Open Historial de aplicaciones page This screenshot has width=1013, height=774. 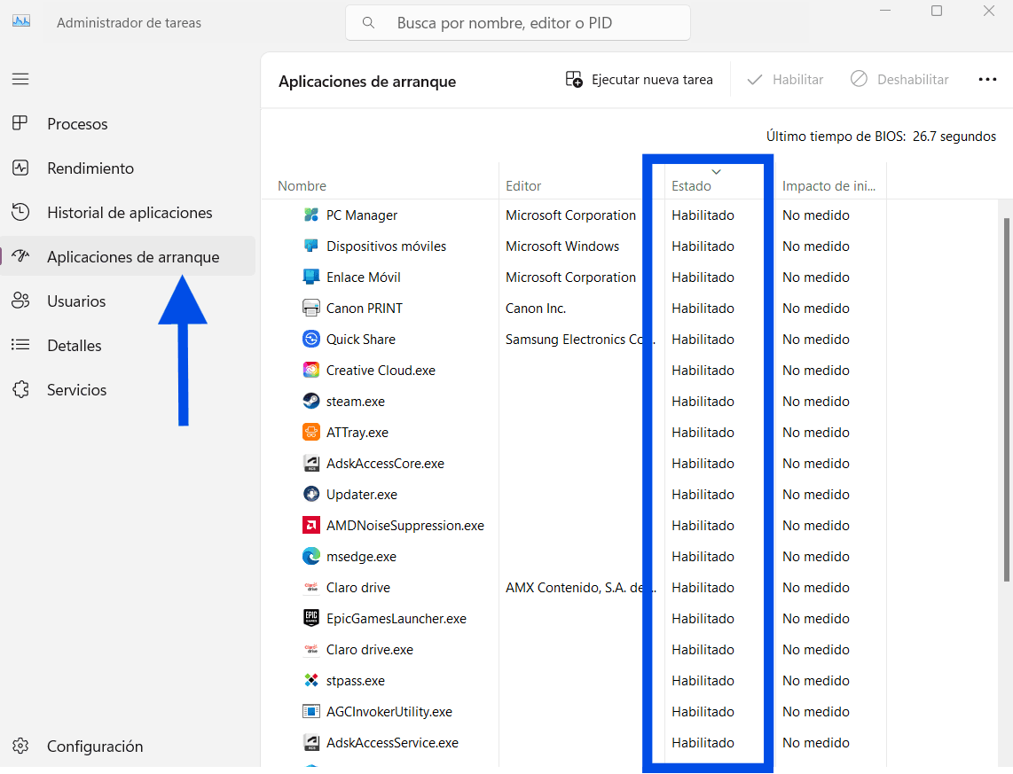point(130,213)
